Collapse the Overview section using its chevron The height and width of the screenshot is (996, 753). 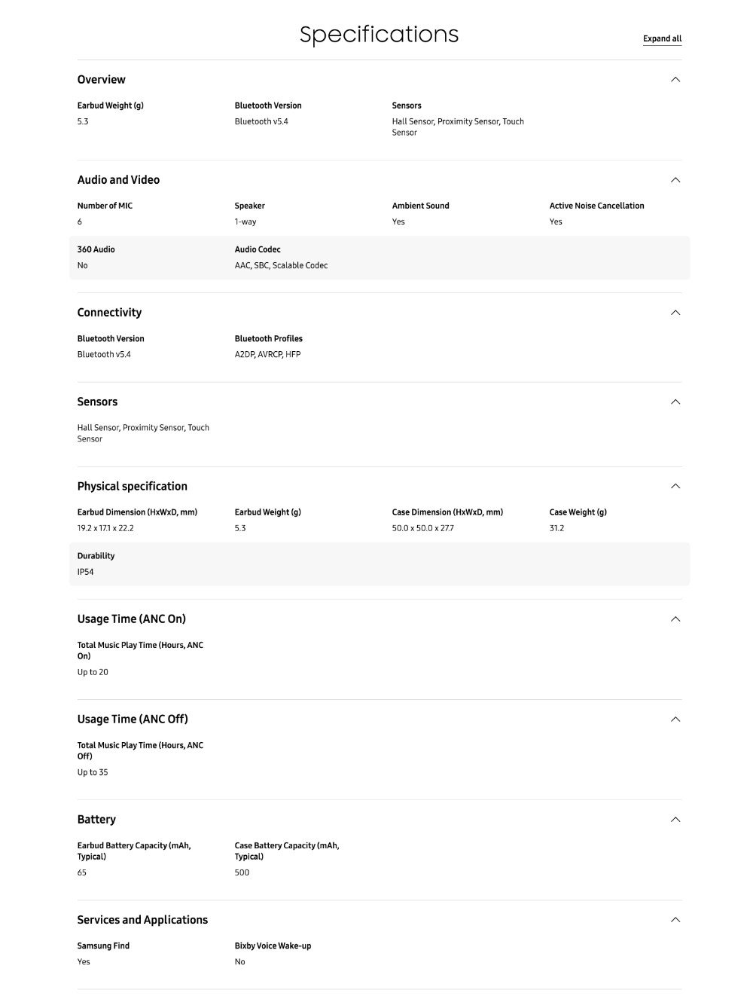coord(675,80)
